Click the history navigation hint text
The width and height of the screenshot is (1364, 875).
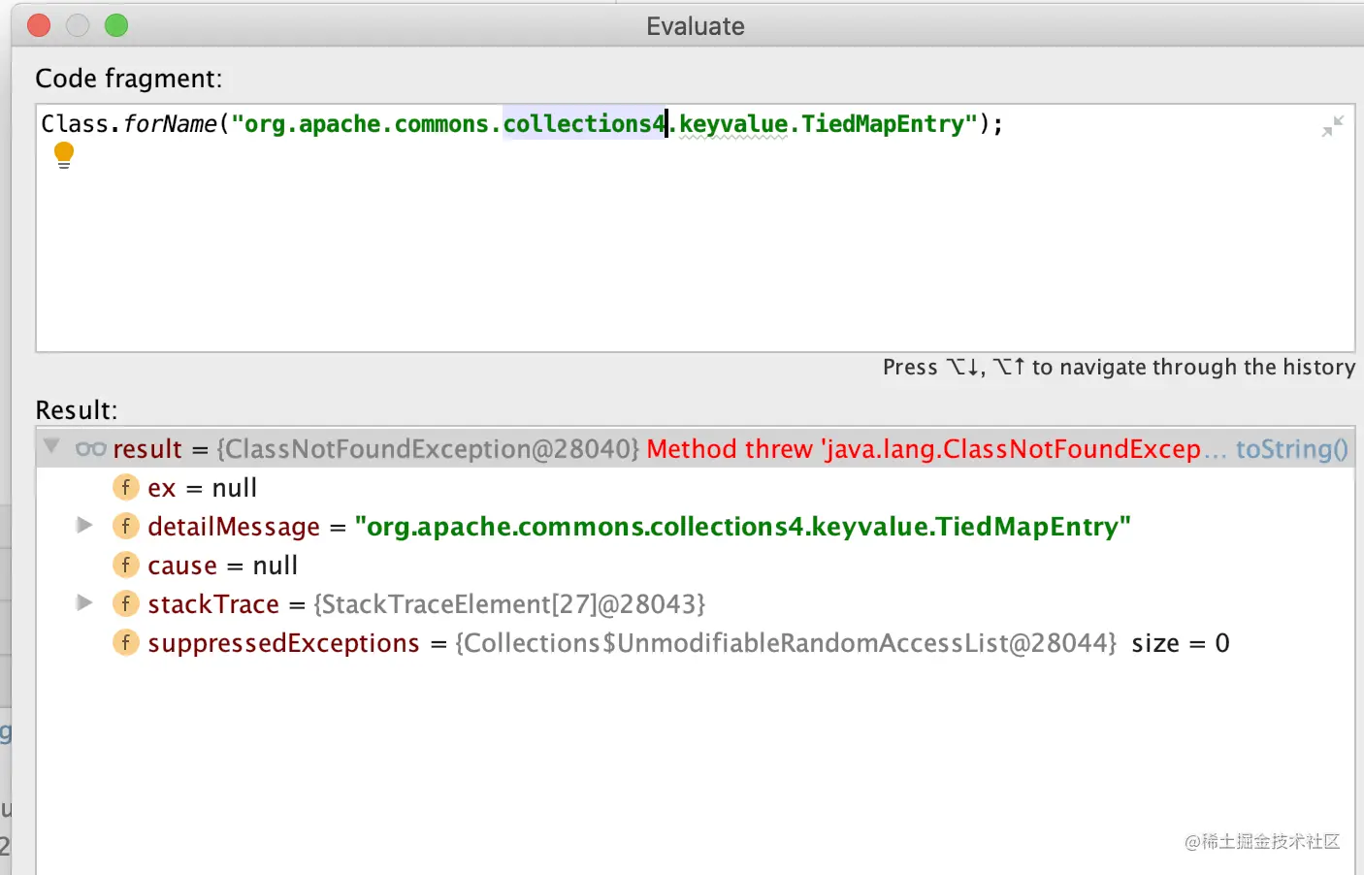(x=1119, y=368)
